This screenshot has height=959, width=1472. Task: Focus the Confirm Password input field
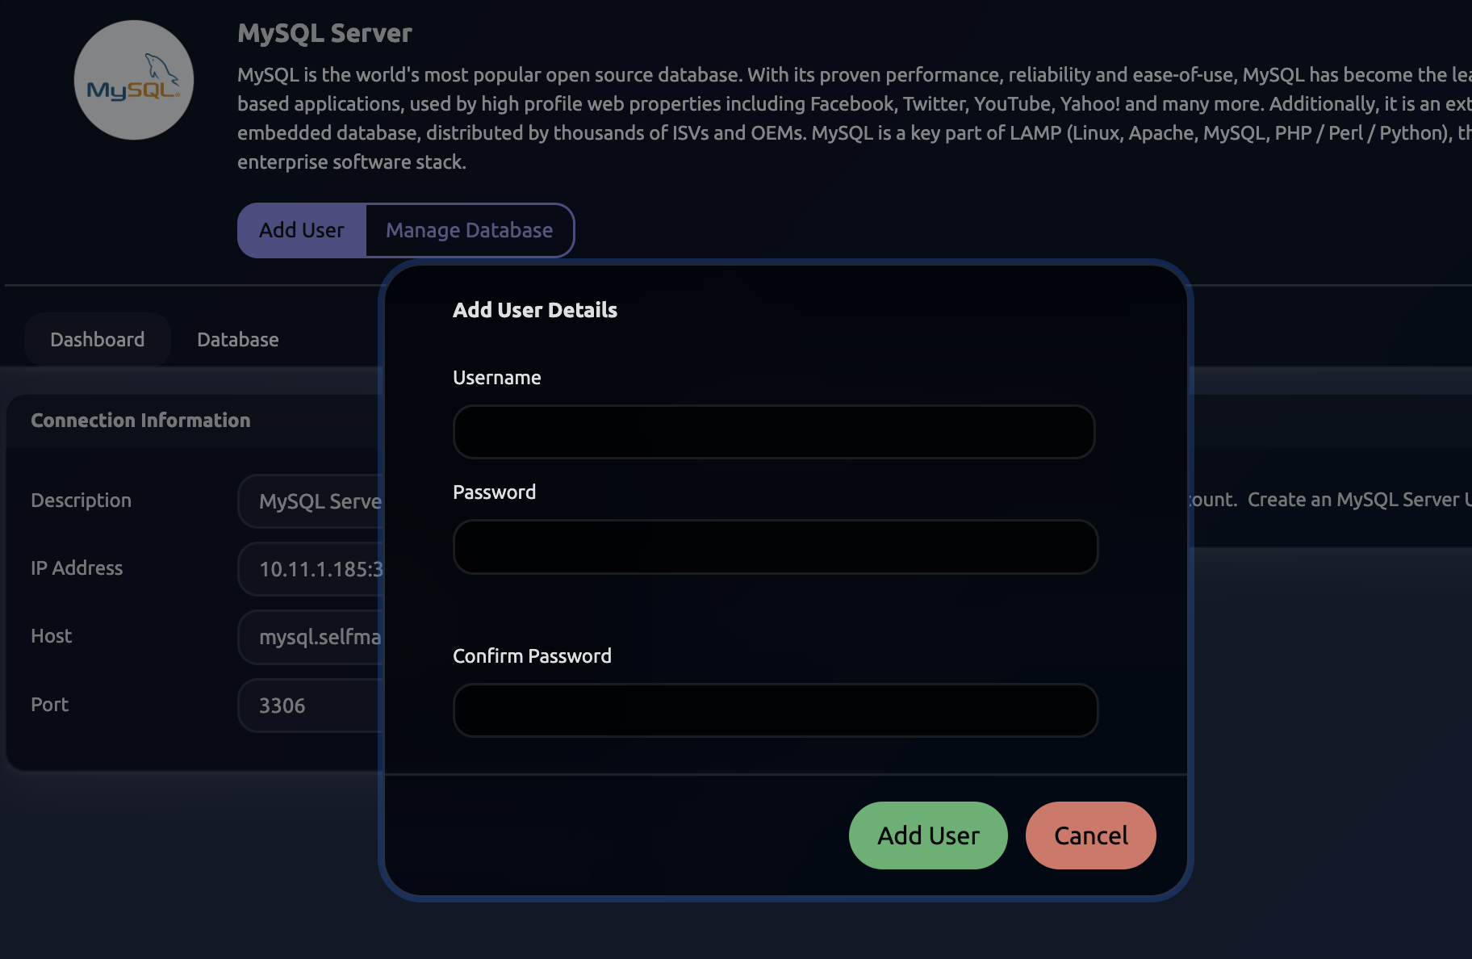776,710
